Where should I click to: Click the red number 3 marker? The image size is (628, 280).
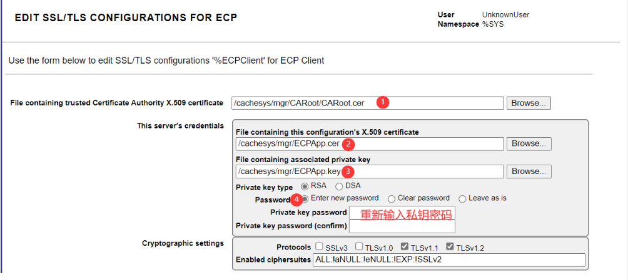pos(349,171)
